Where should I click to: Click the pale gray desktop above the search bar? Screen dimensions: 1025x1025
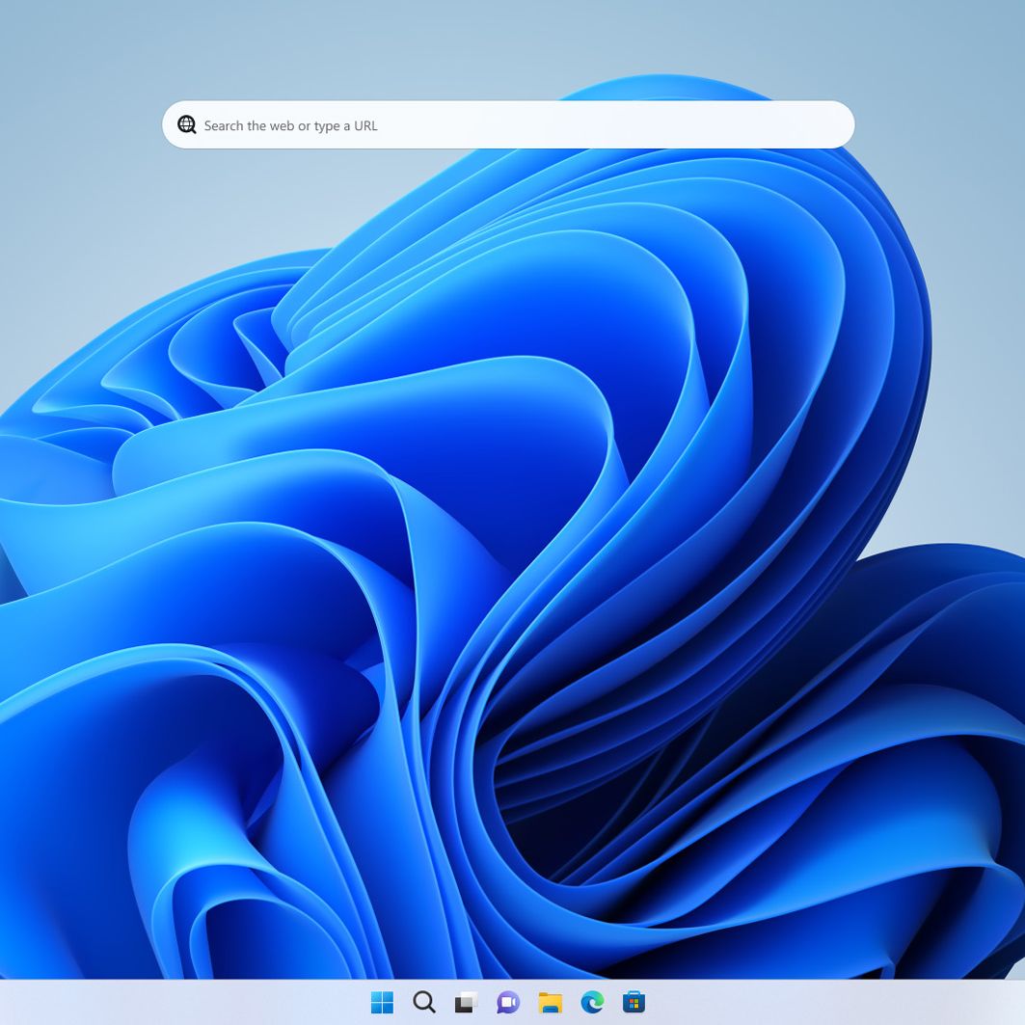tap(386, 48)
